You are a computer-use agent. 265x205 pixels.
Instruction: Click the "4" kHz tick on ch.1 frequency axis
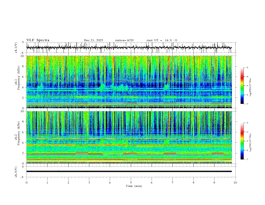tap(24, 87)
